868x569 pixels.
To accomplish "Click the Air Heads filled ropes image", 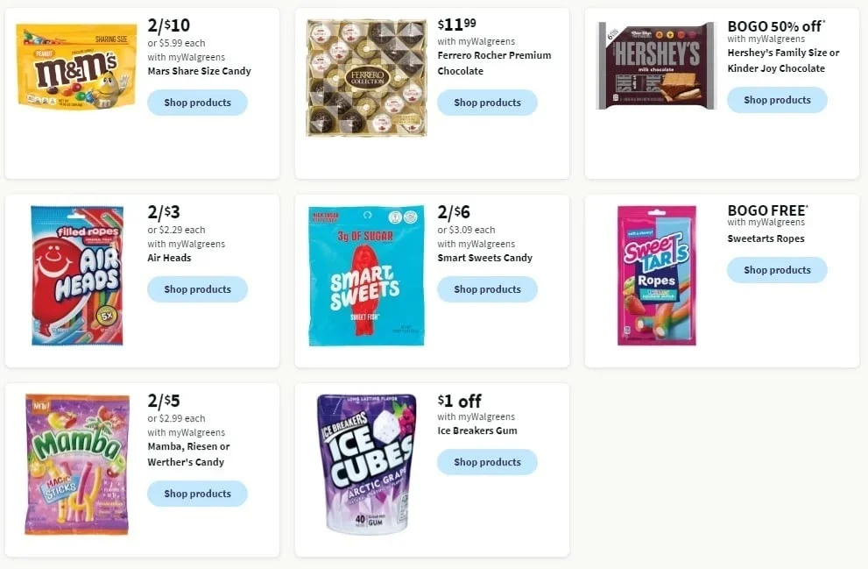I will [x=77, y=275].
